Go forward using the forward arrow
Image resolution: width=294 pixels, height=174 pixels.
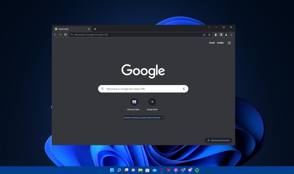(60, 35)
